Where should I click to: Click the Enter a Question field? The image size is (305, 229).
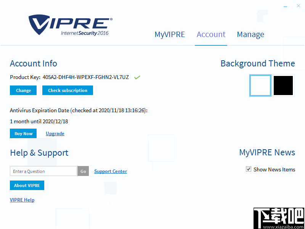tap(43, 171)
